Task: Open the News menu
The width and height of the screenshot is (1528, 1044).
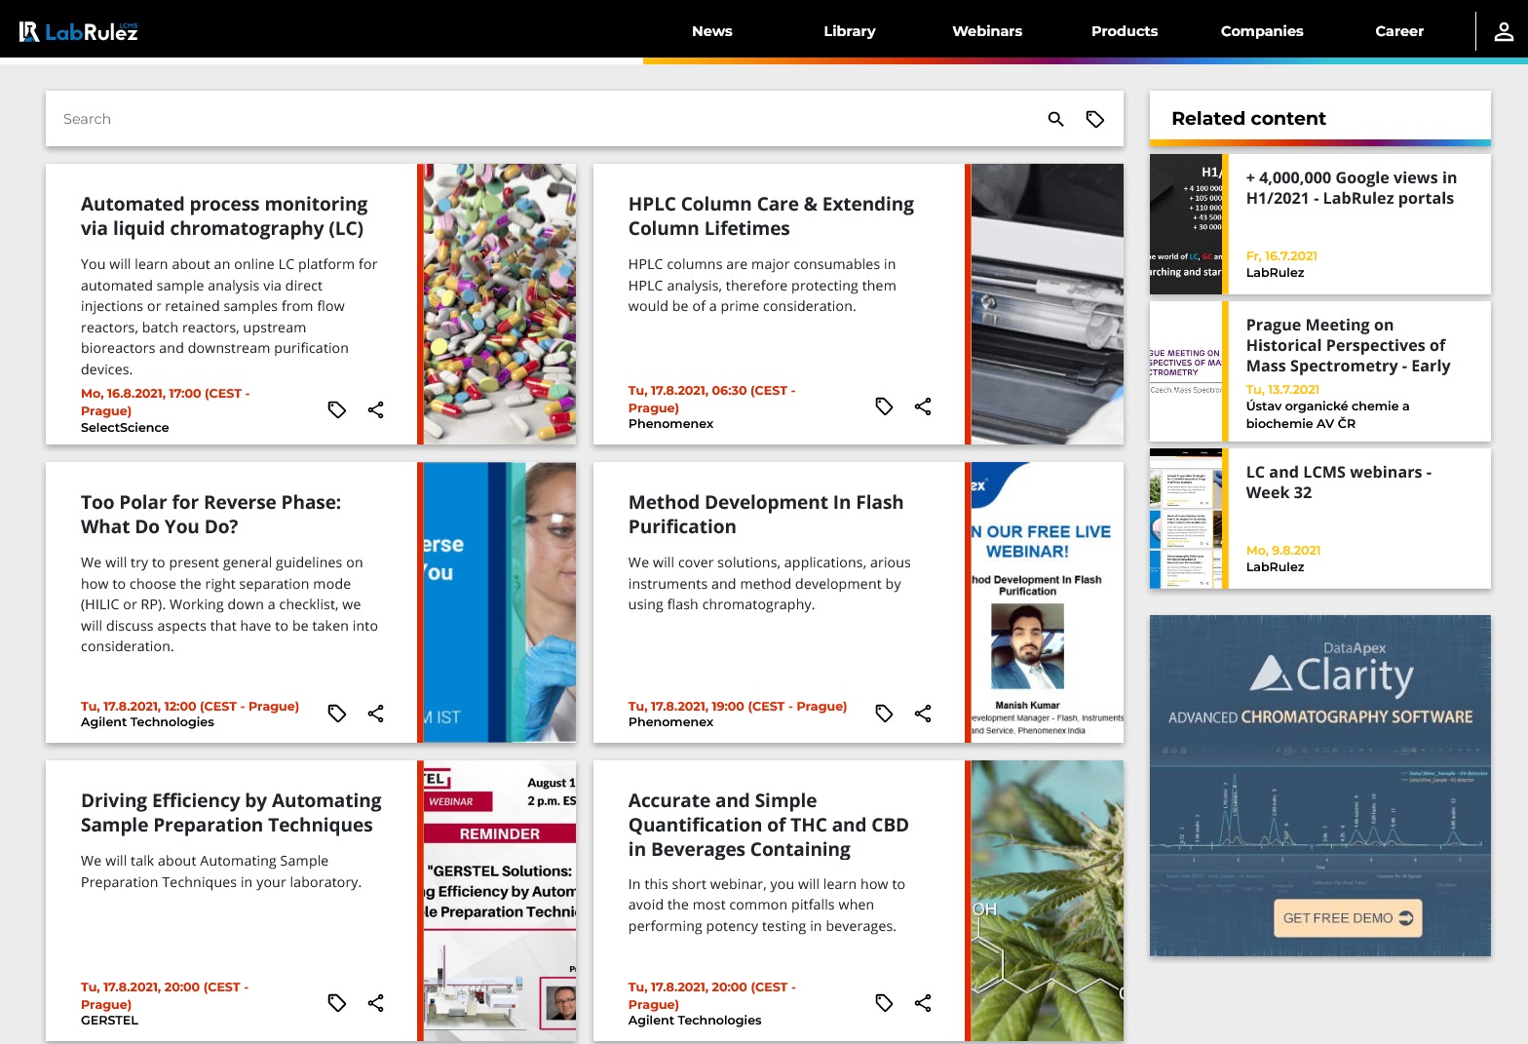Action: pos(712,31)
